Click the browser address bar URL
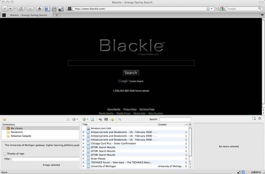265x174 pixels. (138, 9)
